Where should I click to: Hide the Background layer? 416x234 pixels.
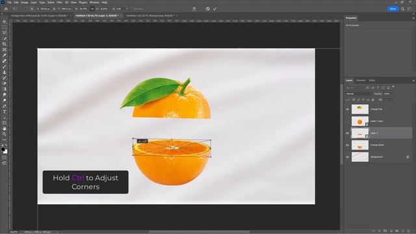pyautogui.click(x=347, y=157)
